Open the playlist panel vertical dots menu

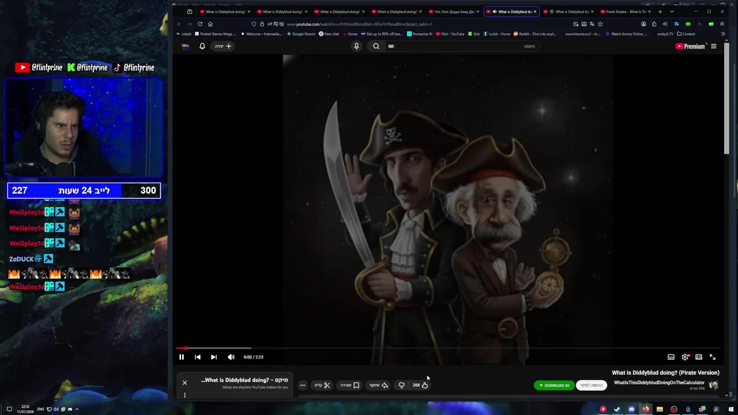[184, 395]
